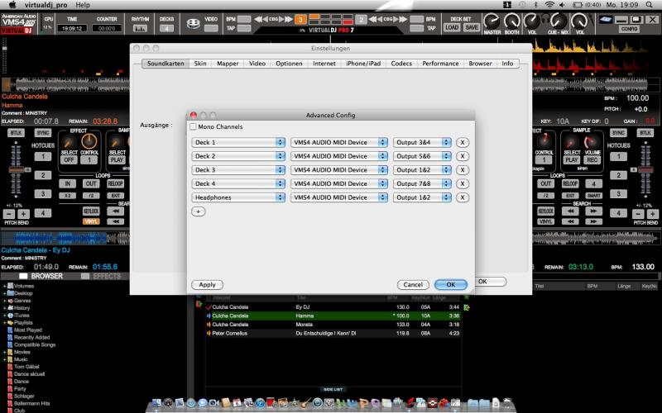This screenshot has width=662, height=413.
Task: Select Most Played playlist
Action: tap(28, 330)
